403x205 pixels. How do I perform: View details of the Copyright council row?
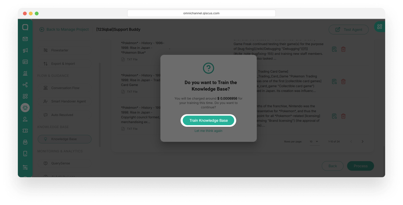(334, 116)
